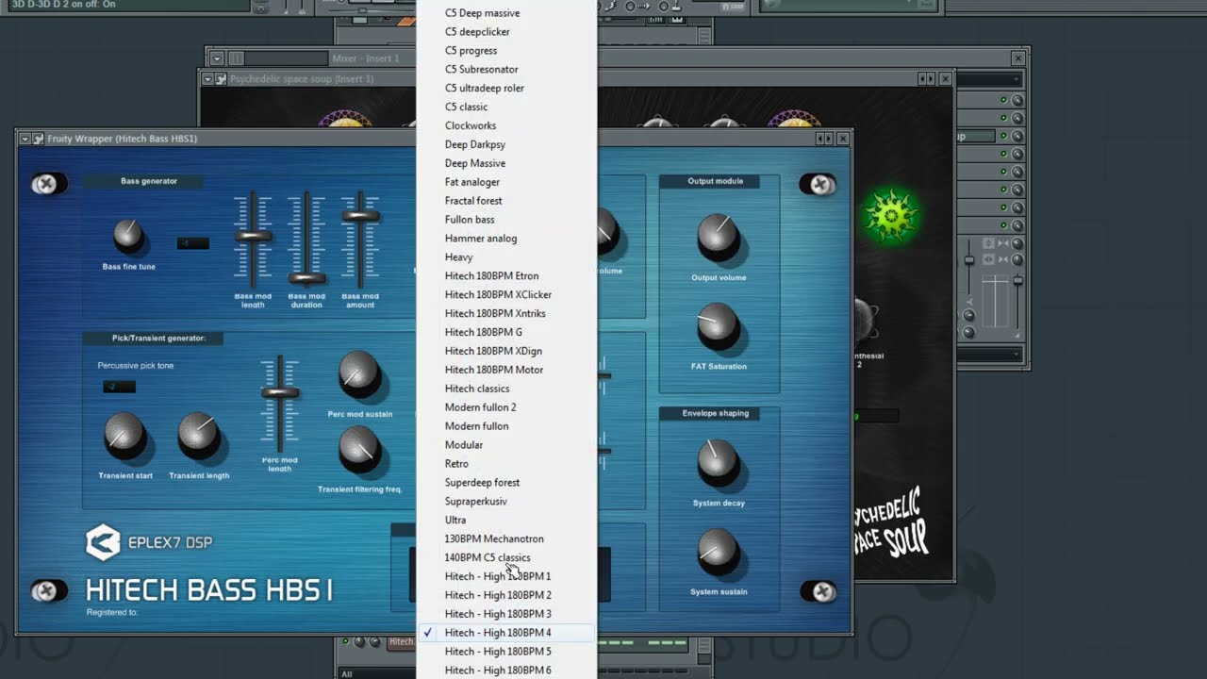This screenshot has height=679, width=1207.
Task: Select next preset arrow in Fruity Wrapper
Action: pos(829,139)
